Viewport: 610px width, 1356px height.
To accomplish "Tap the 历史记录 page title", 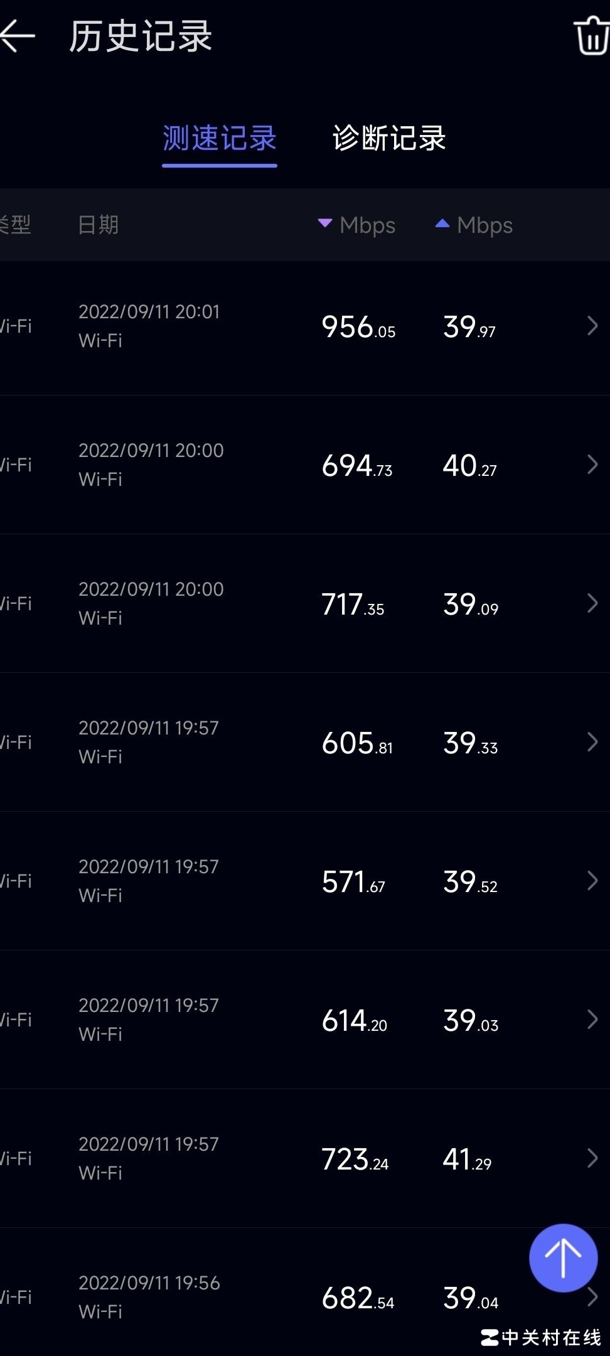I will point(141,36).
